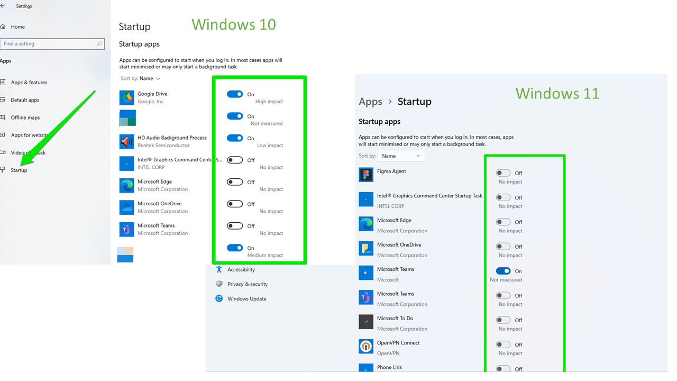Click the HD Audio Background Process name
This screenshot has width=677, height=381.
(x=172, y=138)
